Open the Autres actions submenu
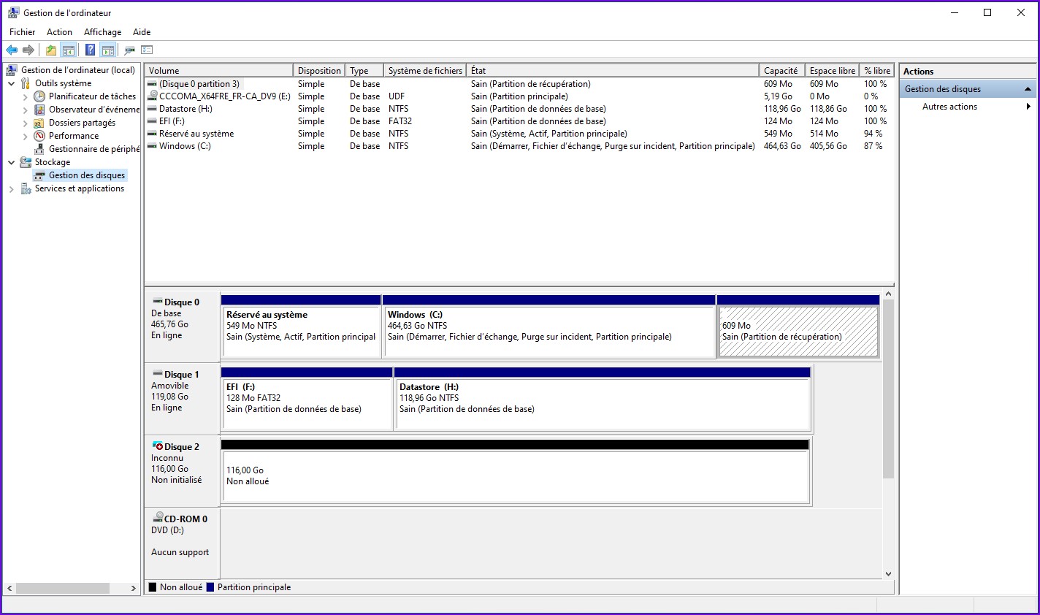Screen dimensions: 1040x615 coord(949,107)
